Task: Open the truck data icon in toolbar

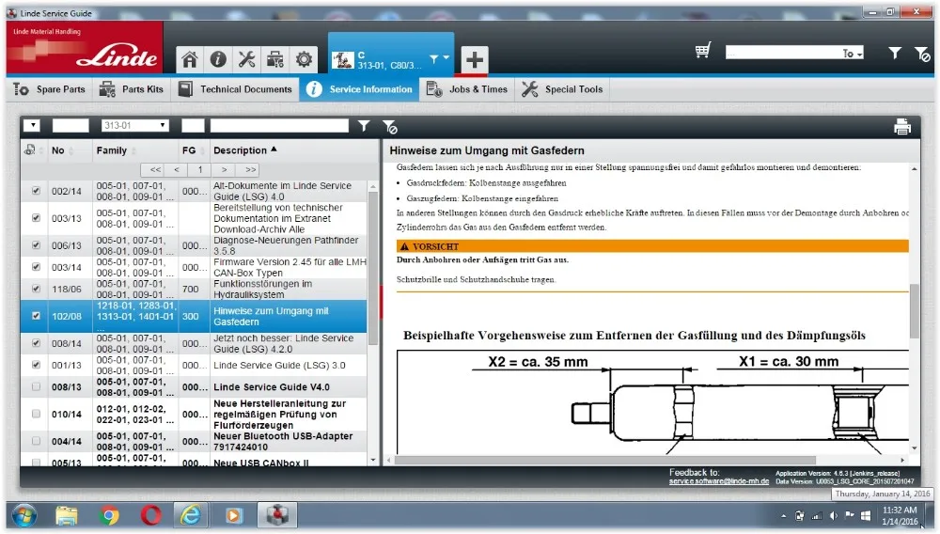Action: (275, 59)
